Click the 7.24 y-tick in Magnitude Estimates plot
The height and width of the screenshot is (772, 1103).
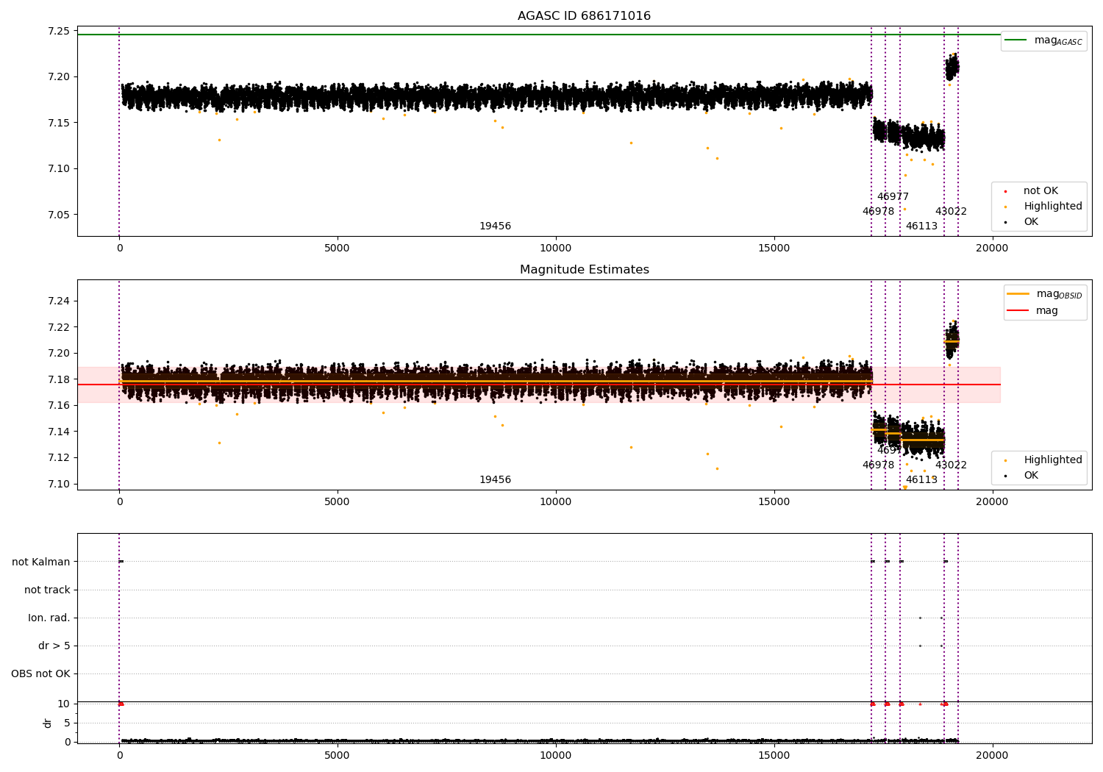58,301
